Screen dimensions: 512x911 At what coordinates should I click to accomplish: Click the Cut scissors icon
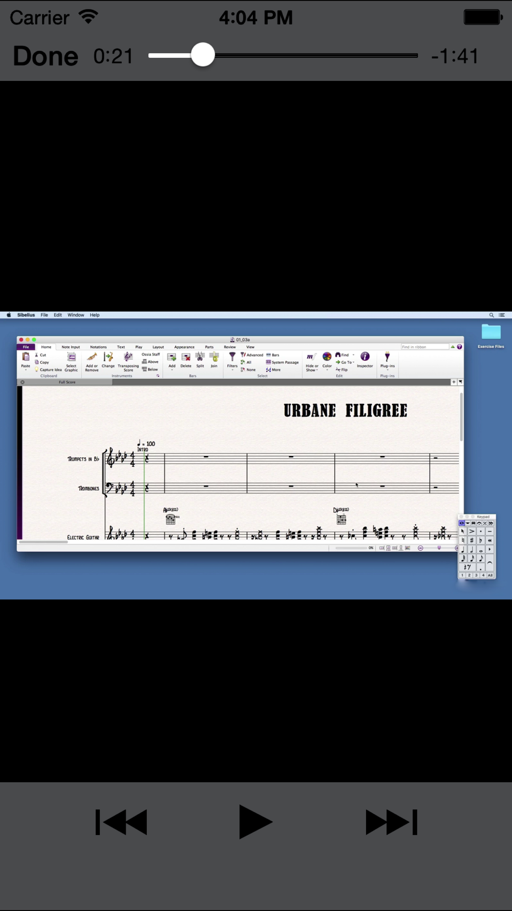[x=36, y=355]
